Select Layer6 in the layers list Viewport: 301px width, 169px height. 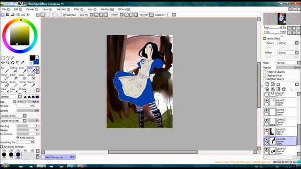(x=280, y=112)
